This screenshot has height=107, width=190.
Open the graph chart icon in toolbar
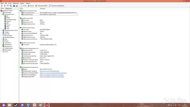tap(17, 5)
